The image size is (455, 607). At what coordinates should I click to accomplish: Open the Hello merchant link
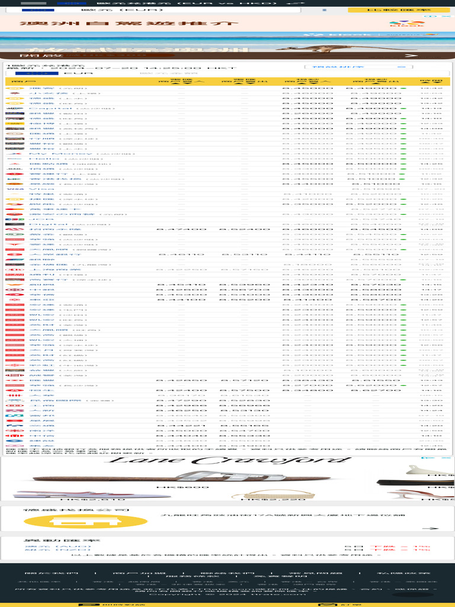(x=44, y=159)
